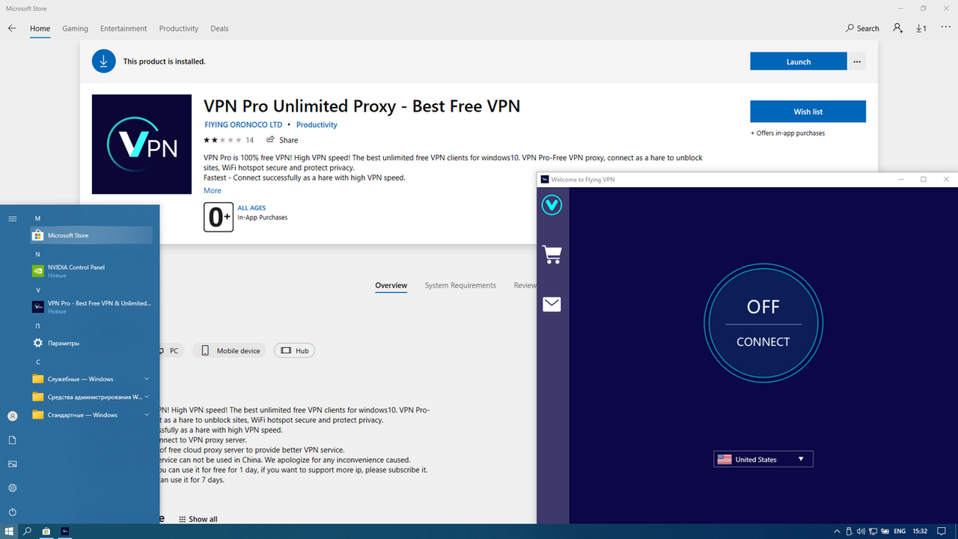Open VPN Pro entry in Start menu
Screen dimensions: 958x539
[91, 306]
